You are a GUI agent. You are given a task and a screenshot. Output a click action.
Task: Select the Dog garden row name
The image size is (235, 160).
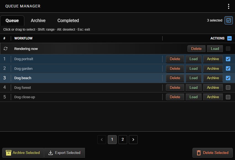click(x=23, y=68)
